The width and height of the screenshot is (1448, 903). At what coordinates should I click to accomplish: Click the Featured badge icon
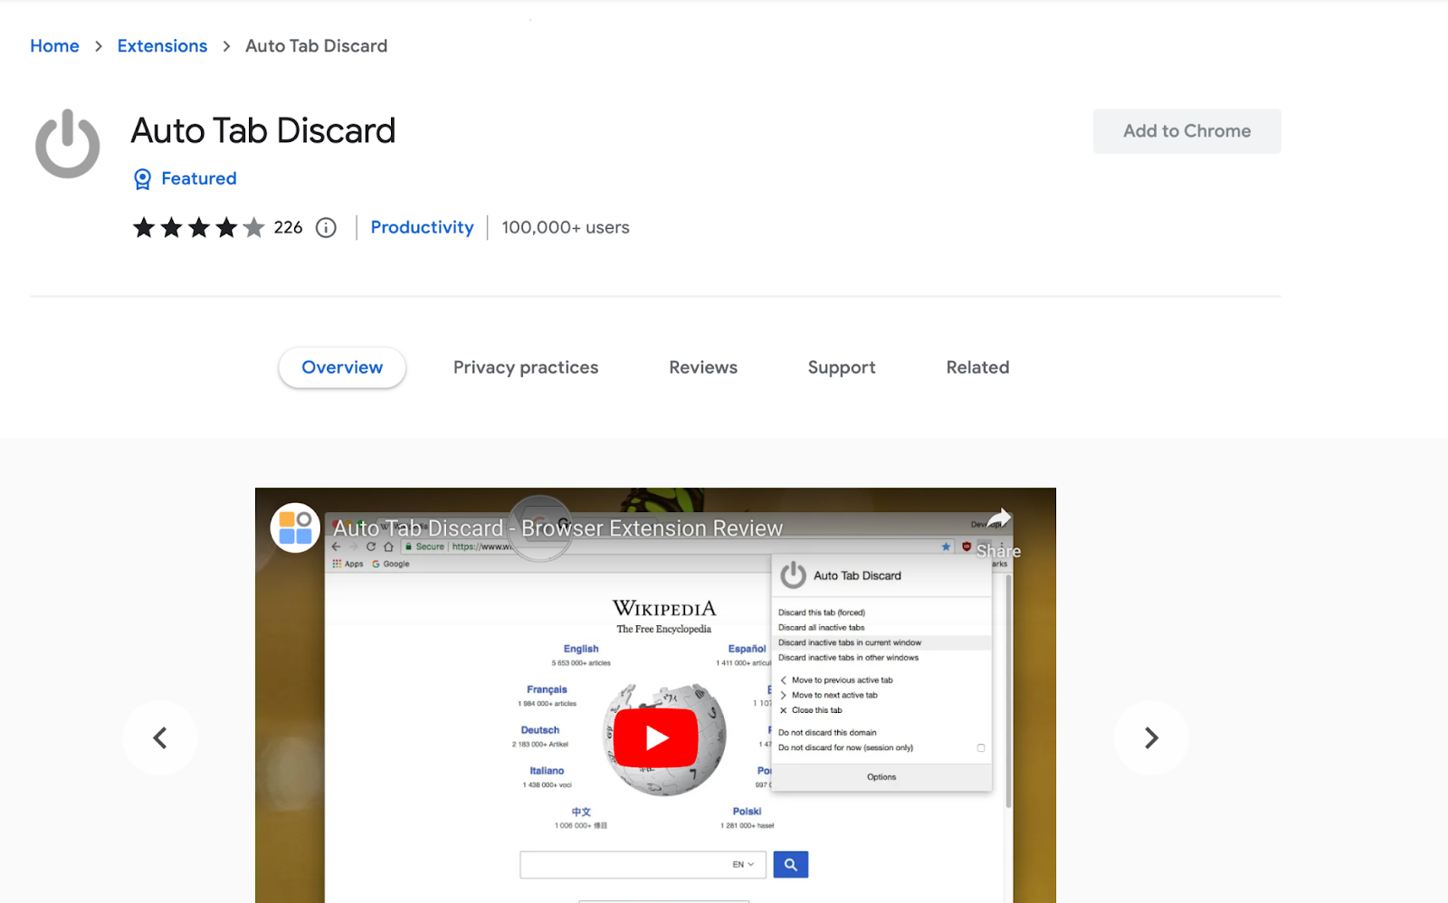[142, 179]
